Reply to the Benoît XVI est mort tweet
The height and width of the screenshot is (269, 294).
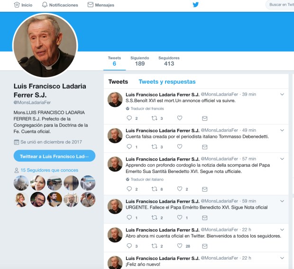pos(129,118)
